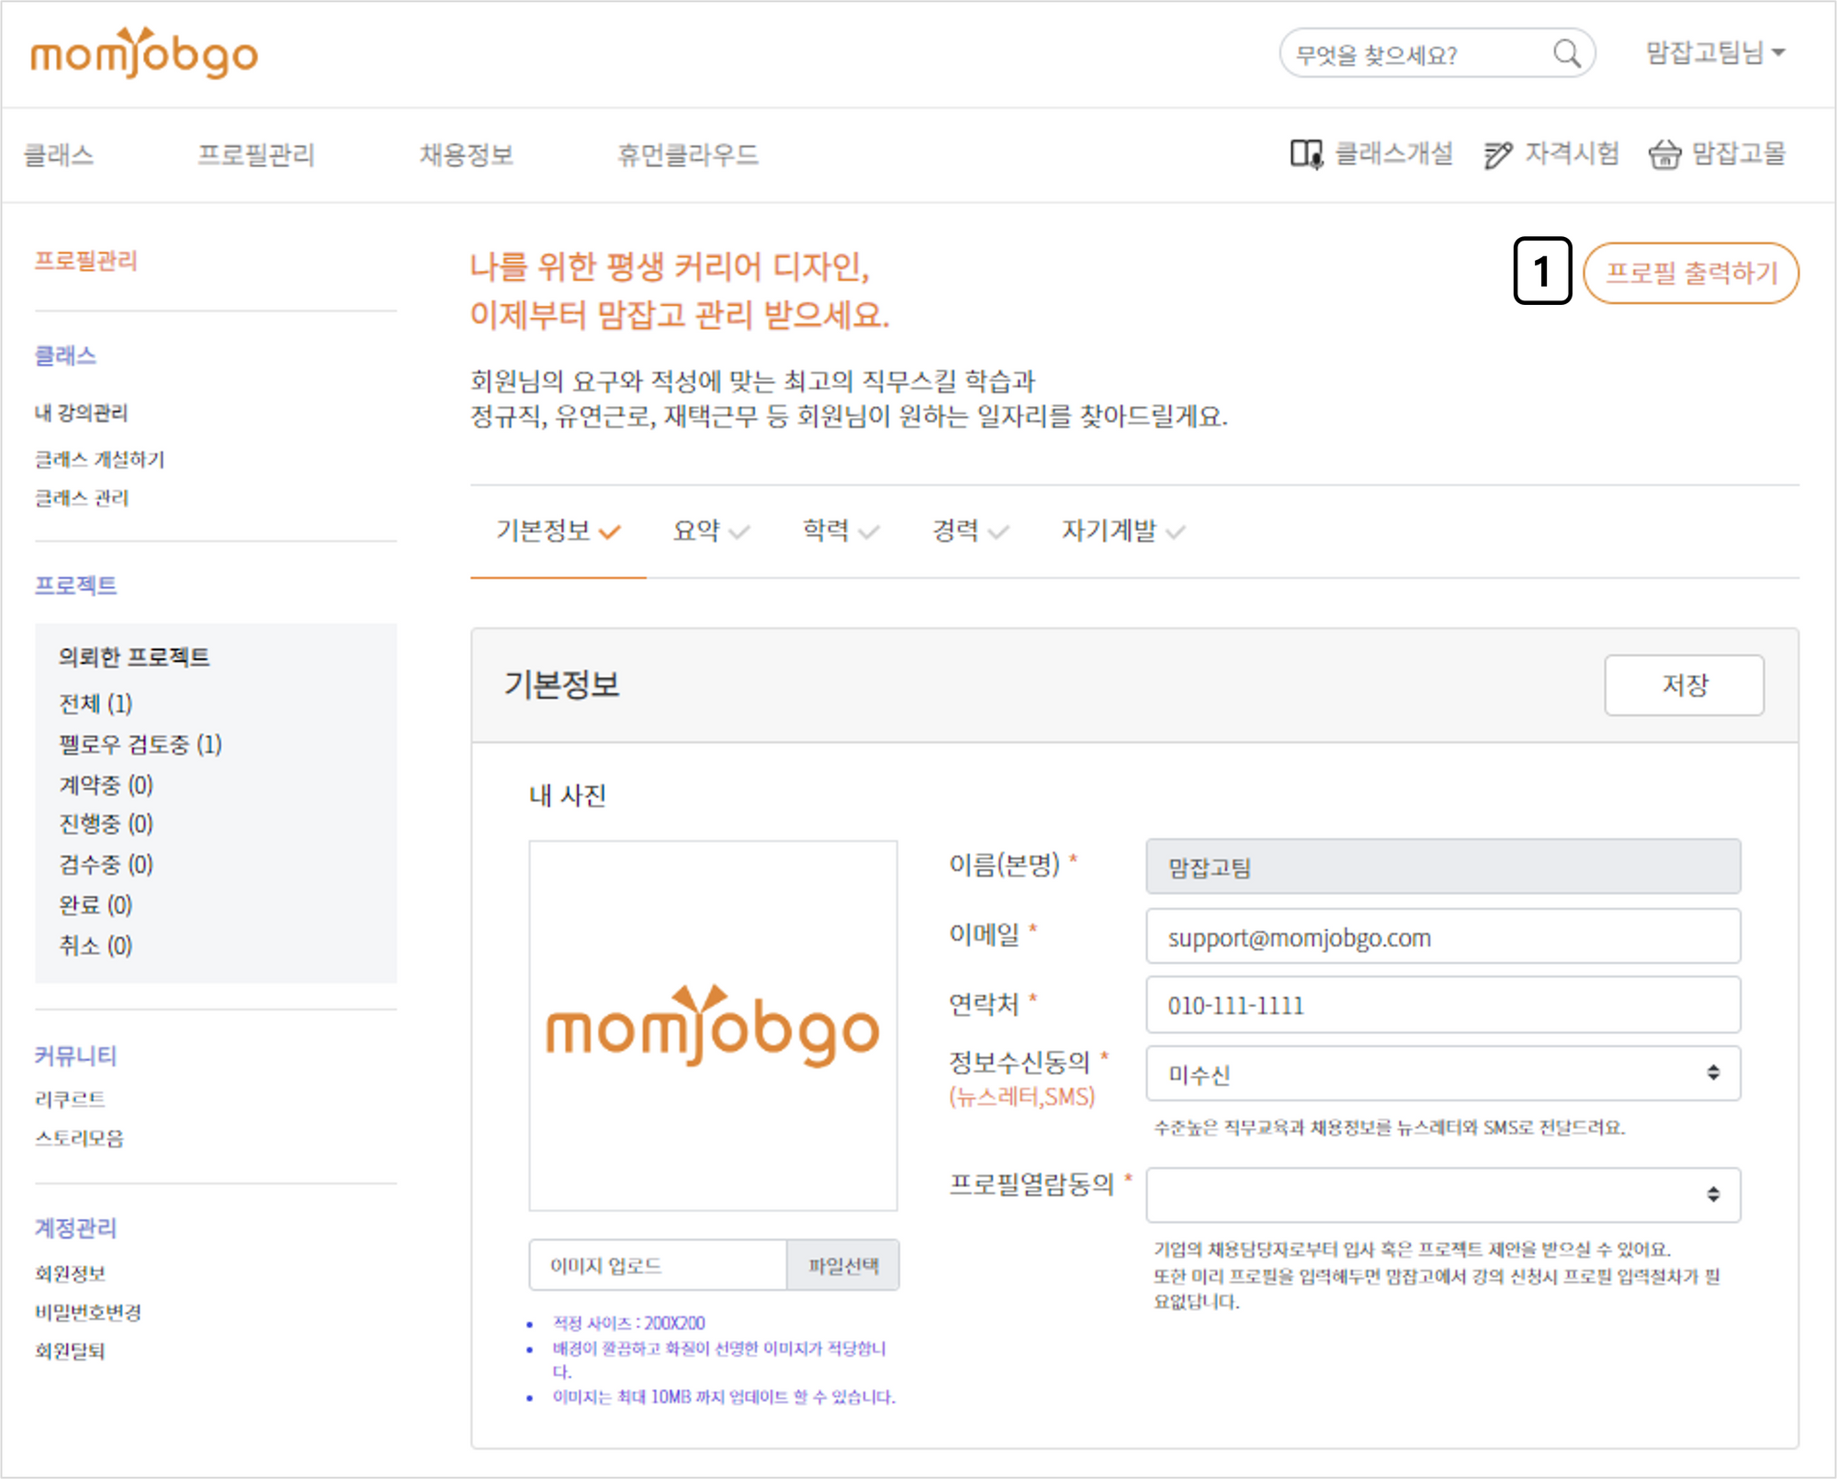Click the 파일선택 upload button
The width and height of the screenshot is (1837, 1479).
click(842, 1265)
